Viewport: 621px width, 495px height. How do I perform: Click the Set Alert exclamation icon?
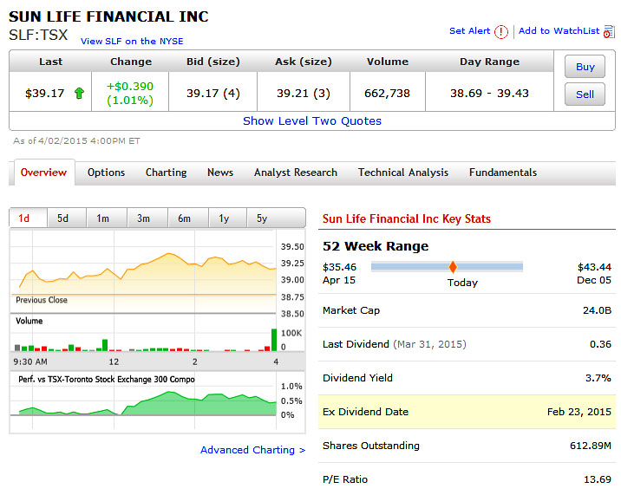tap(501, 32)
